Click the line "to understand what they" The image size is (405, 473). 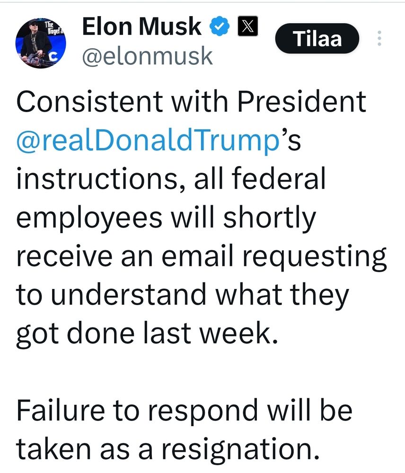coord(182,295)
